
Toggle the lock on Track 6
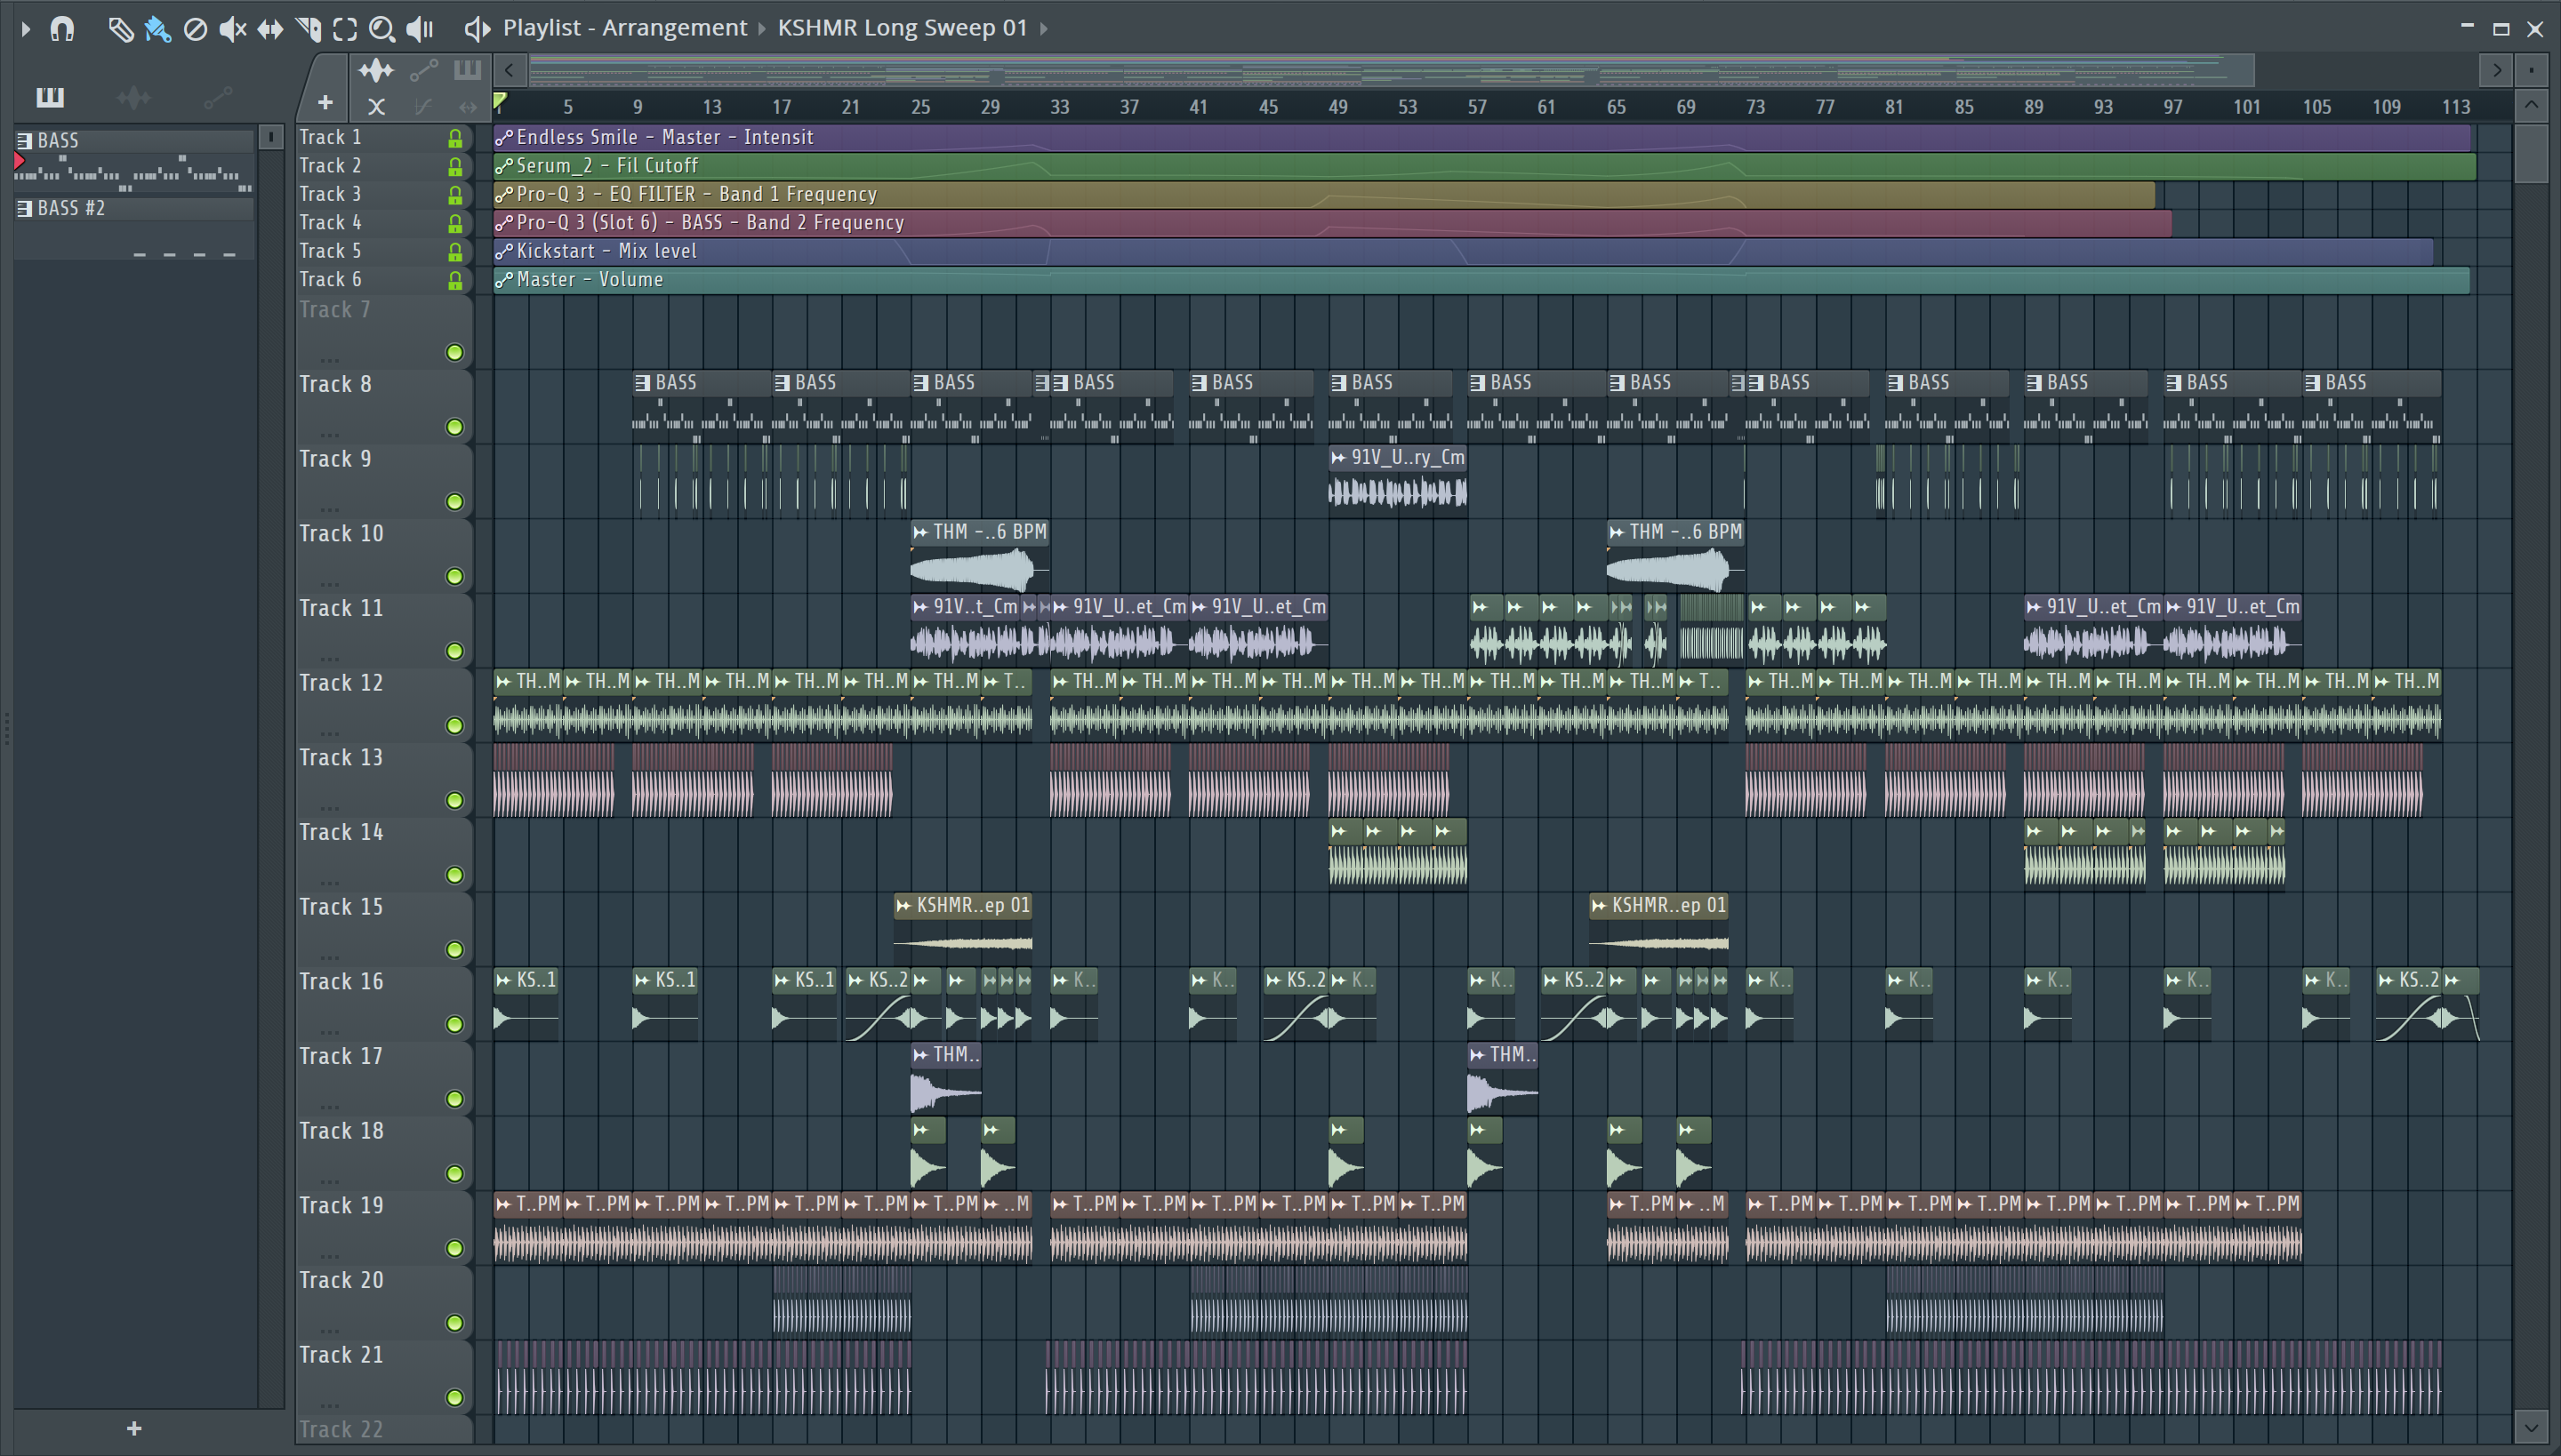(455, 281)
